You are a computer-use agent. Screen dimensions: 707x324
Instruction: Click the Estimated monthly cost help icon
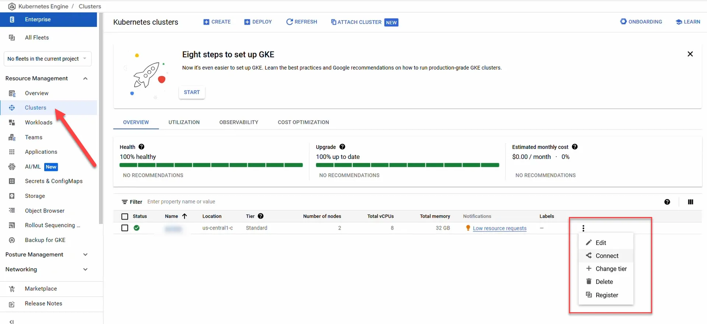[x=575, y=147]
